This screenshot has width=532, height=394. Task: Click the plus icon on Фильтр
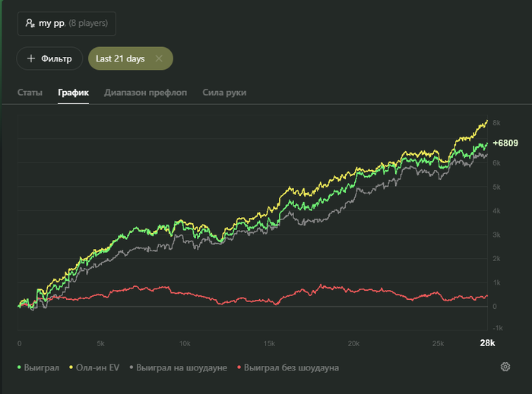click(31, 58)
